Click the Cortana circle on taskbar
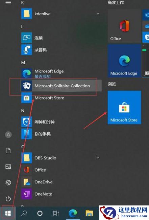Image resolution: width=149 pixels, height=220 pixels. click(40, 213)
